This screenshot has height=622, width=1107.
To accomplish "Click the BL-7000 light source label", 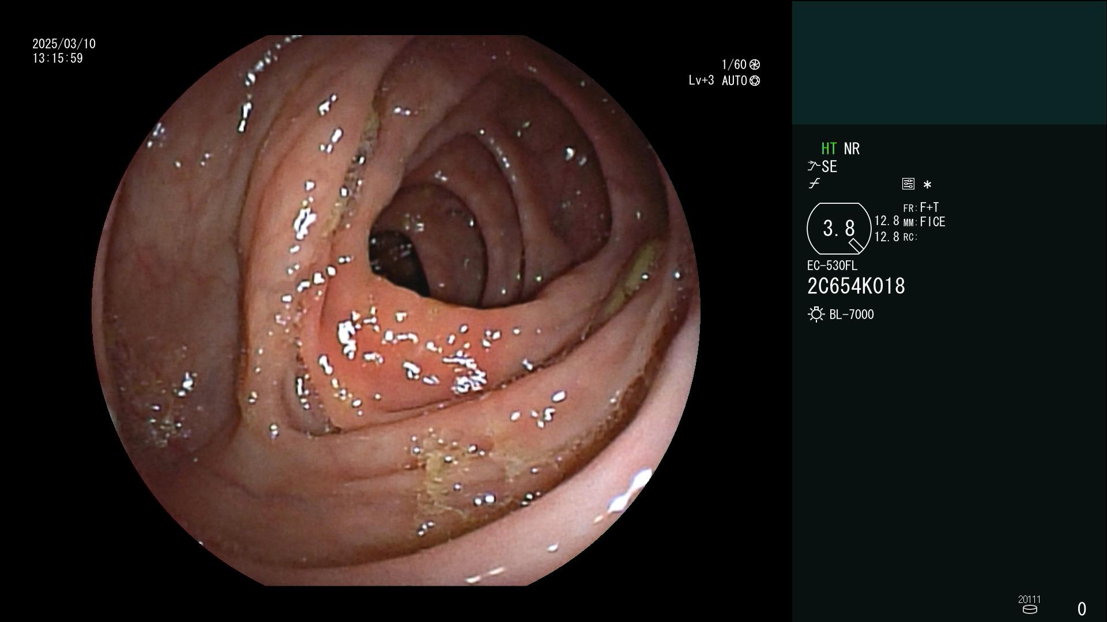I will 852,314.
